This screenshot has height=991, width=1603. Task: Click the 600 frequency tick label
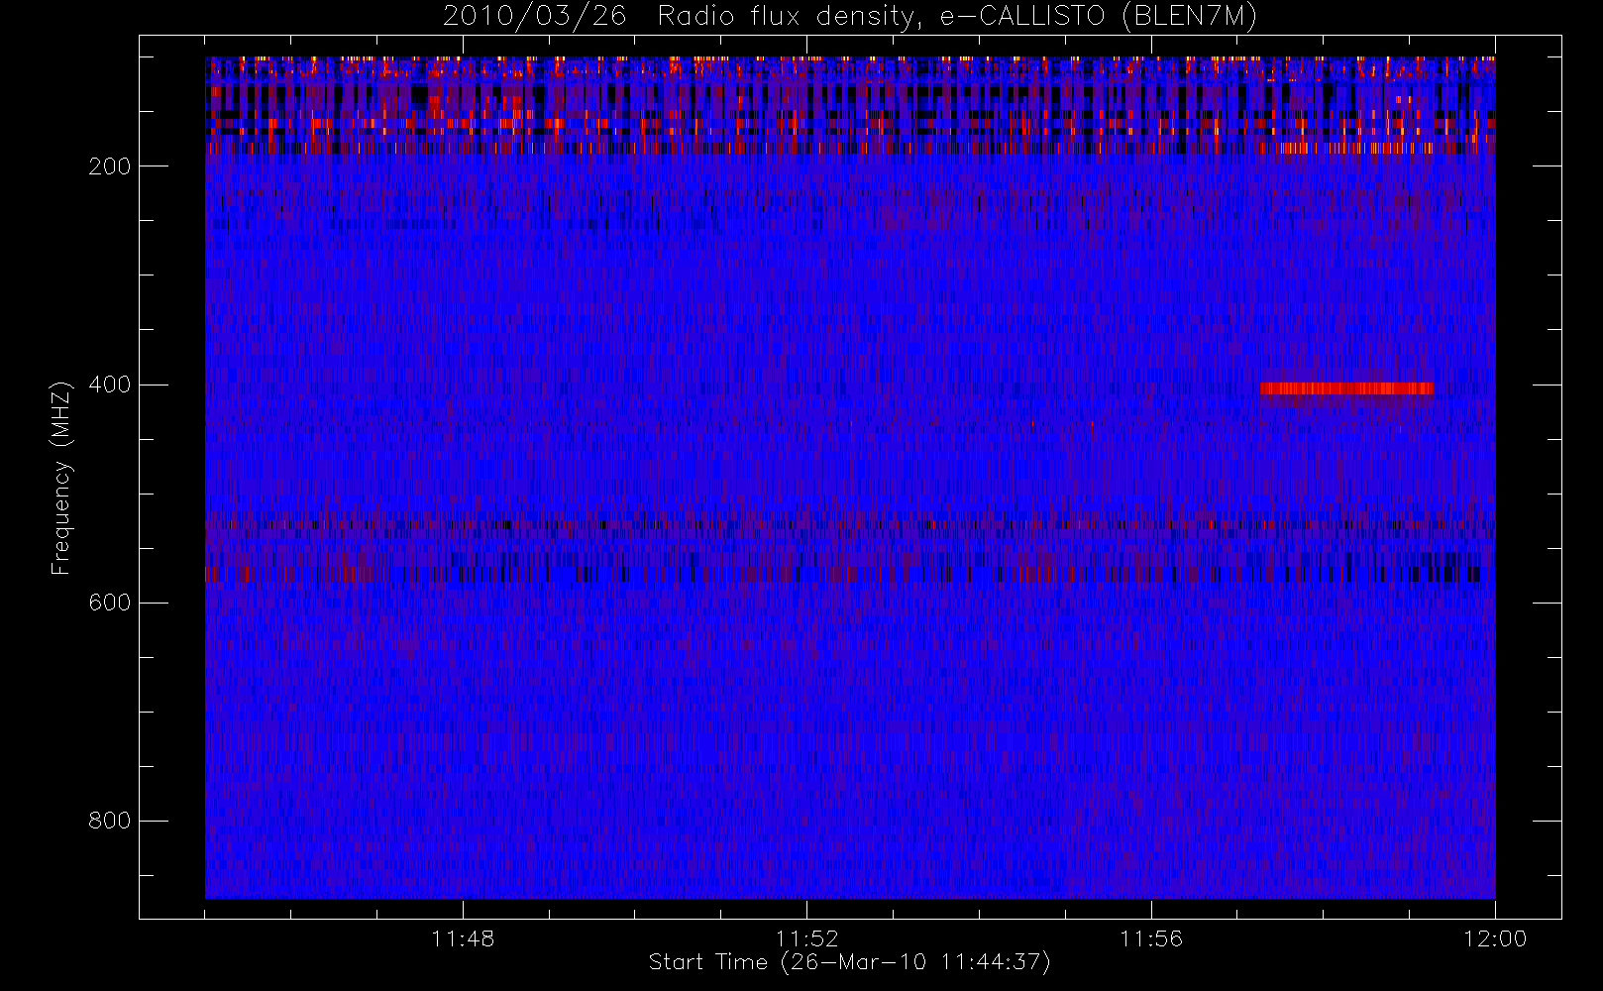110,603
